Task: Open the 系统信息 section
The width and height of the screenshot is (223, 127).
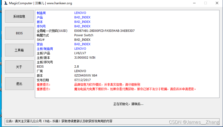Action: [19, 16]
